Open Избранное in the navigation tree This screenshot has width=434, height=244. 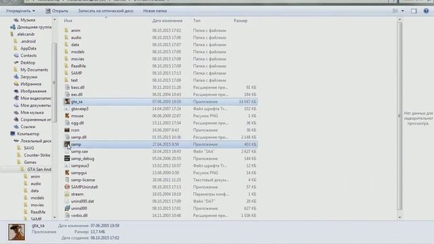(x=31, y=84)
